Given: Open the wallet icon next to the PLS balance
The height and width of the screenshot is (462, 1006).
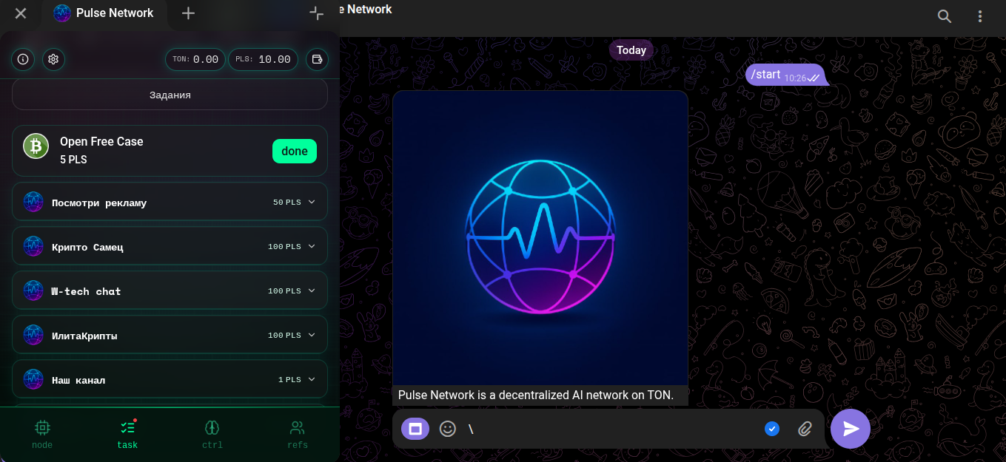Looking at the screenshot, I should [x=317, y=59].
